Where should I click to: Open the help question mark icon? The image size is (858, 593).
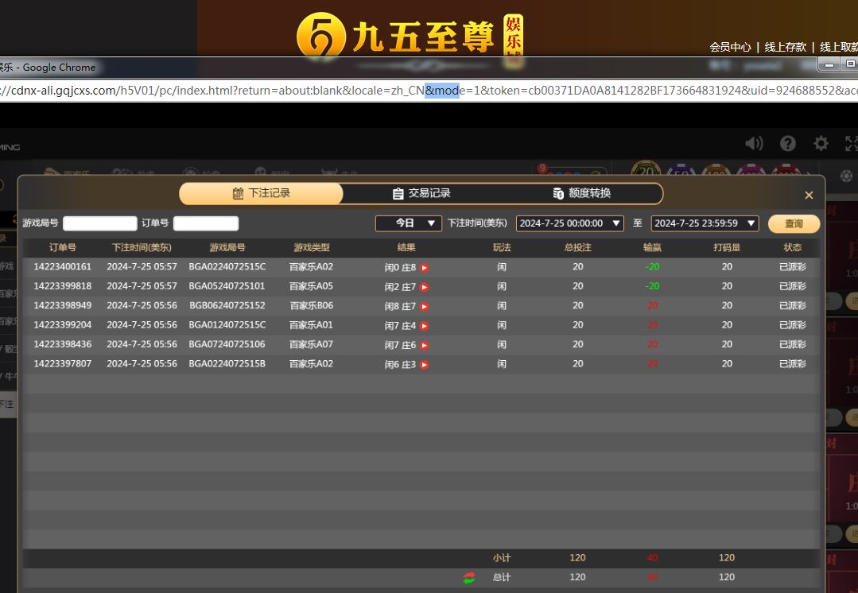[x=787, y=143]
